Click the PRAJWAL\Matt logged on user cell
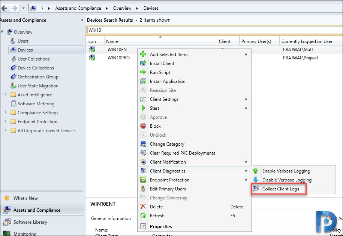This screenshot has height=236, width=343. pyautogui.click(x=298, y=49)
